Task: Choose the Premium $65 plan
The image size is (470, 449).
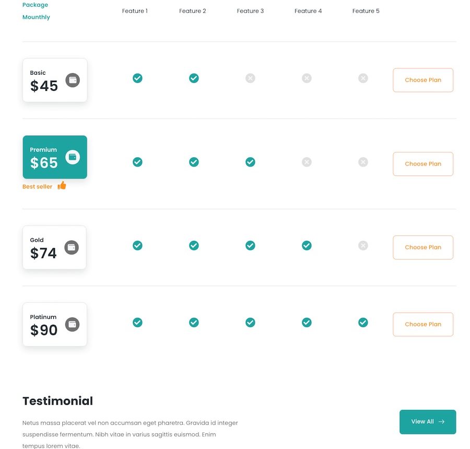Action: coord(423,164)
